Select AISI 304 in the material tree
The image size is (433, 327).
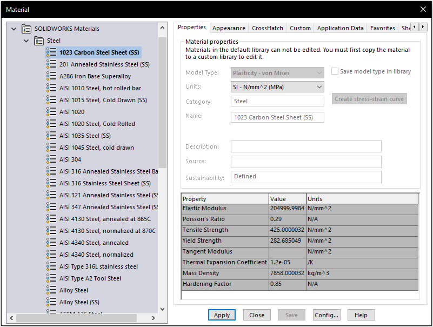point(70,159)
